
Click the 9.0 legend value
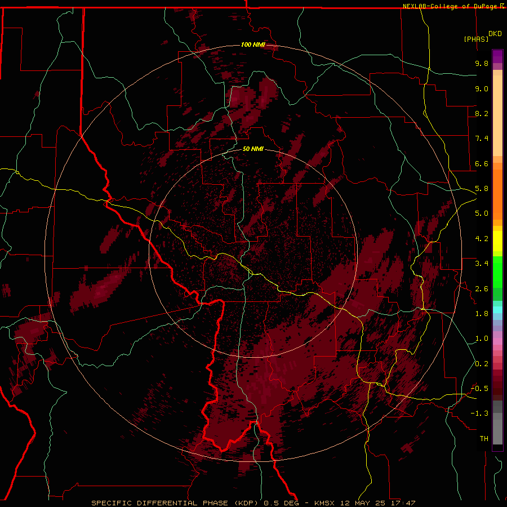pyautogui.click(x=482, y=88)
